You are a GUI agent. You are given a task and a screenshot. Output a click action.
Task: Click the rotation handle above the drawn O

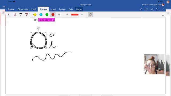click(38, 29)
